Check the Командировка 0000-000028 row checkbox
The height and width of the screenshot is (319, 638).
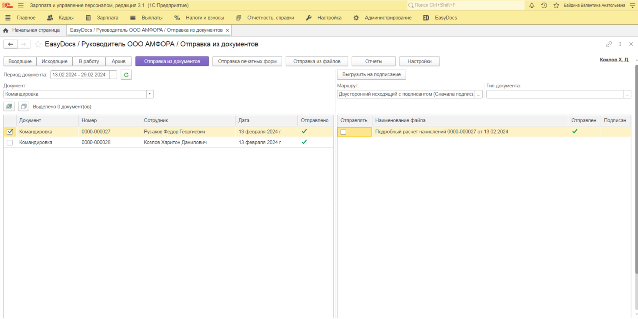(10, 142)
